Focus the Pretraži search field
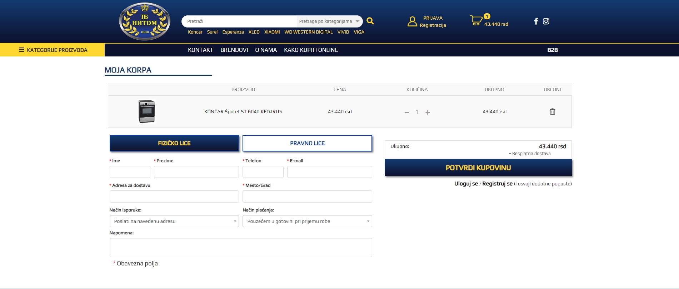Image resolution: width=679 pixels, height=289 pixels. coord(239,21)
